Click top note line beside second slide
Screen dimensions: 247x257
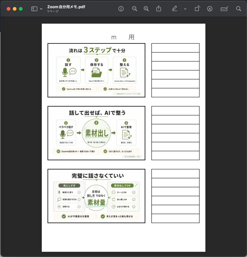tap(175, 111)
